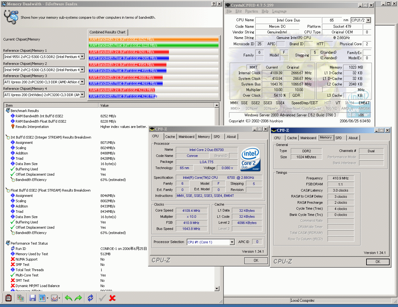
Task: Click the Results Interpretation lightbulb icon
Action: click(x=13, y=126)
